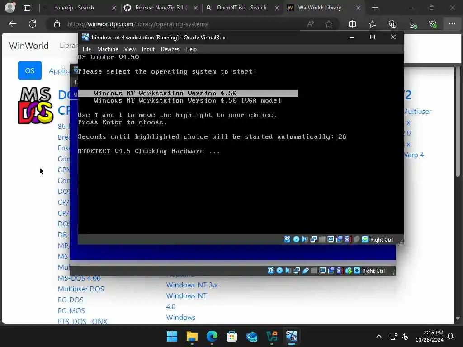Select Windows NT Workstation 4.50 [VGA mode] entry
This screenshot has height=347, width=463.
pos(188,101)
